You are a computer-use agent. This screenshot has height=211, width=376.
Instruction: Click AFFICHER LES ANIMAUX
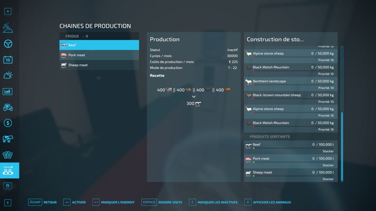point(272,202)
